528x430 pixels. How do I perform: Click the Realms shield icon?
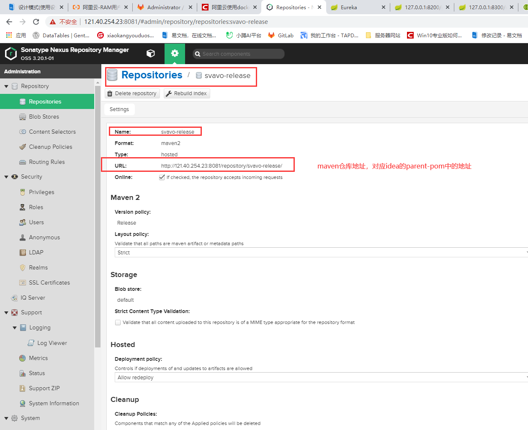pyautogui.click(x=23, y=268)
